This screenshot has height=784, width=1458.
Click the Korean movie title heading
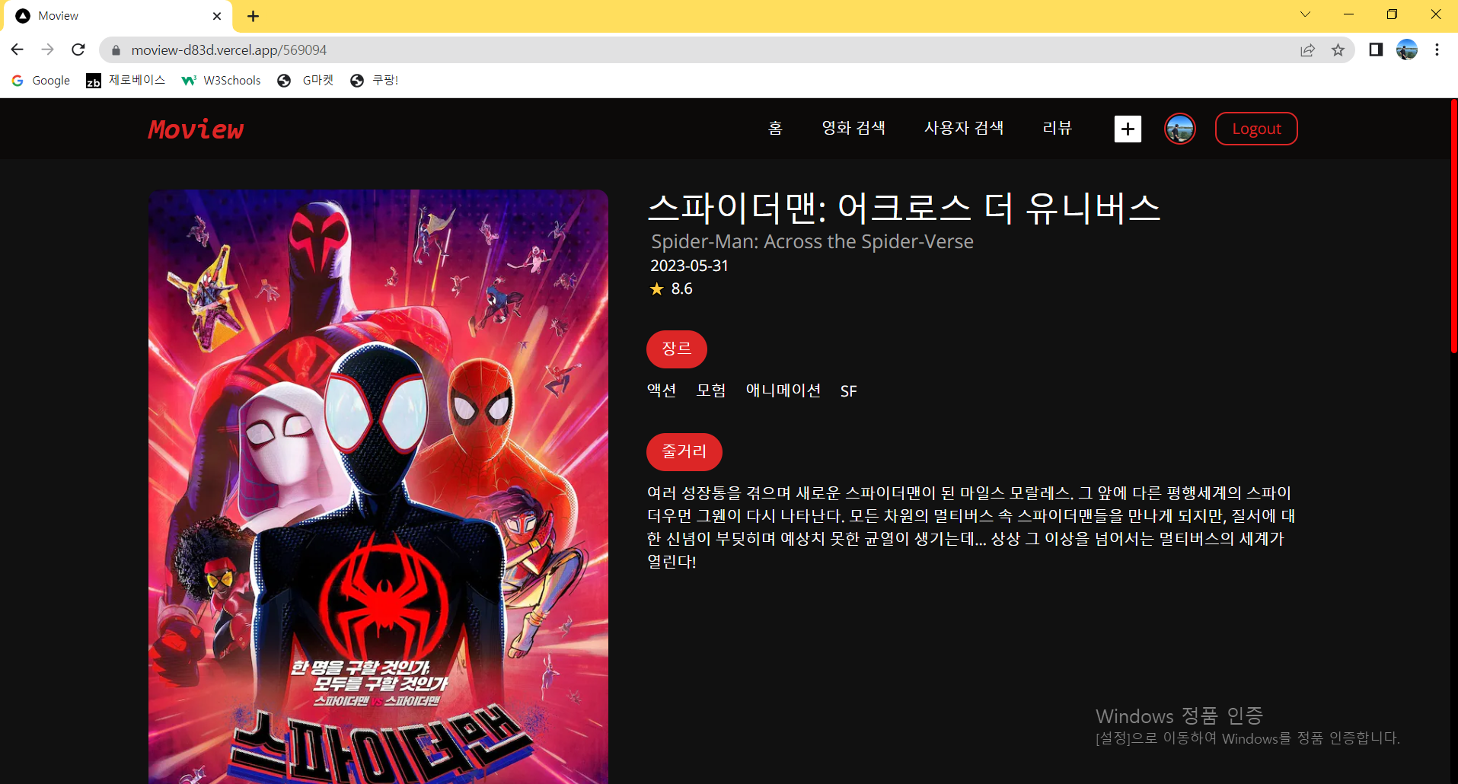coord(904,208)
